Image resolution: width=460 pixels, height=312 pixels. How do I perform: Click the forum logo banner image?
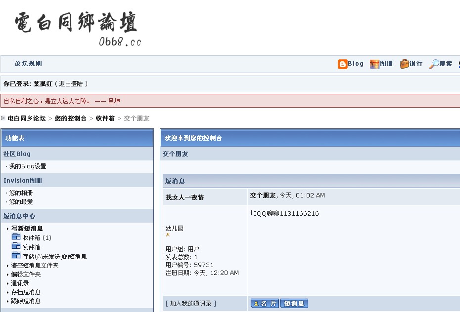point(77,28)
